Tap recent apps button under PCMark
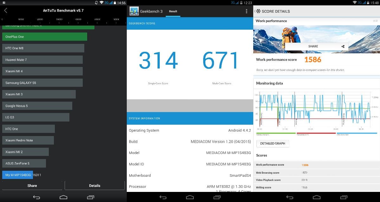The width and height of the screenshot is (380, 202). pos(344,197)
